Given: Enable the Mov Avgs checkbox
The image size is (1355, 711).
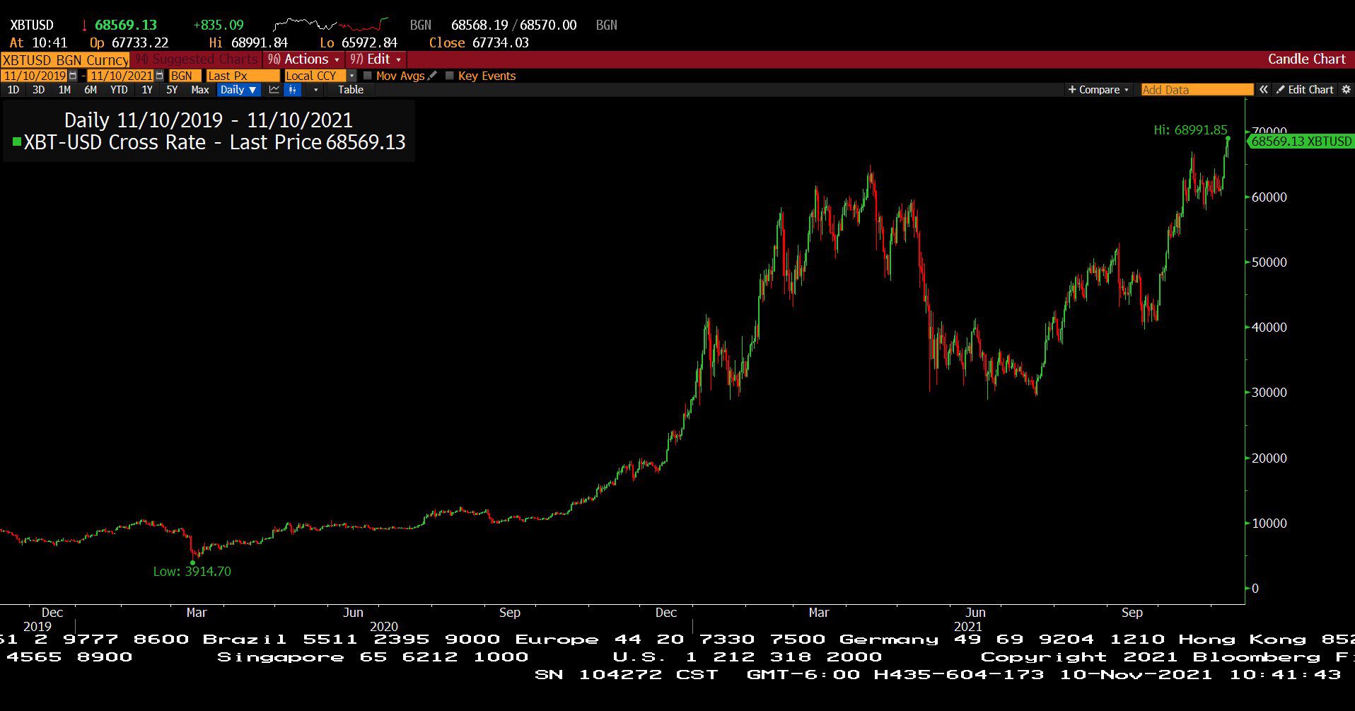Looking at the screenshot, I should [367, 76].
